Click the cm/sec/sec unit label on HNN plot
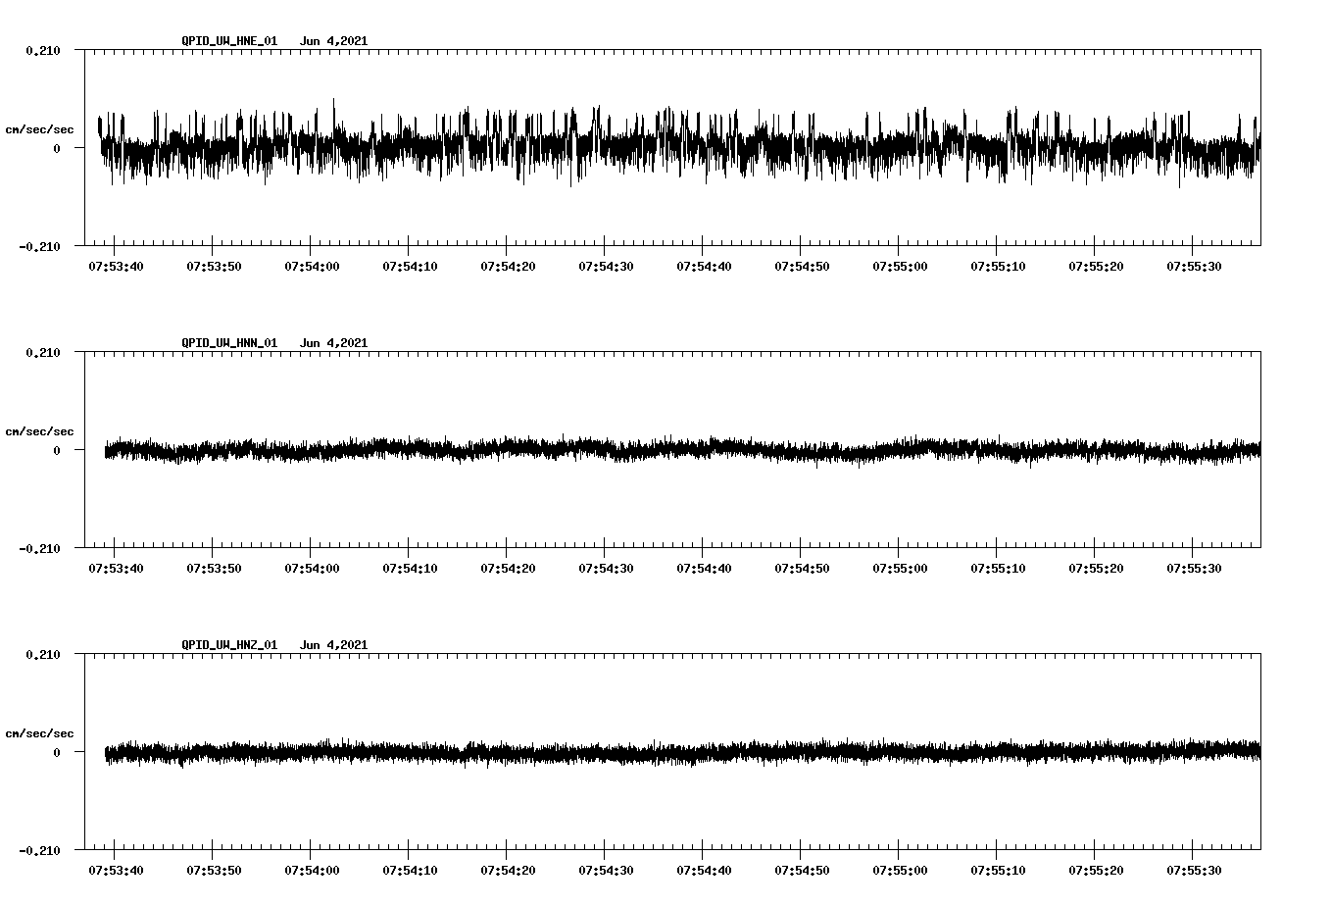The width and height of the screenshot is (1331, 906). coord(39,431)
